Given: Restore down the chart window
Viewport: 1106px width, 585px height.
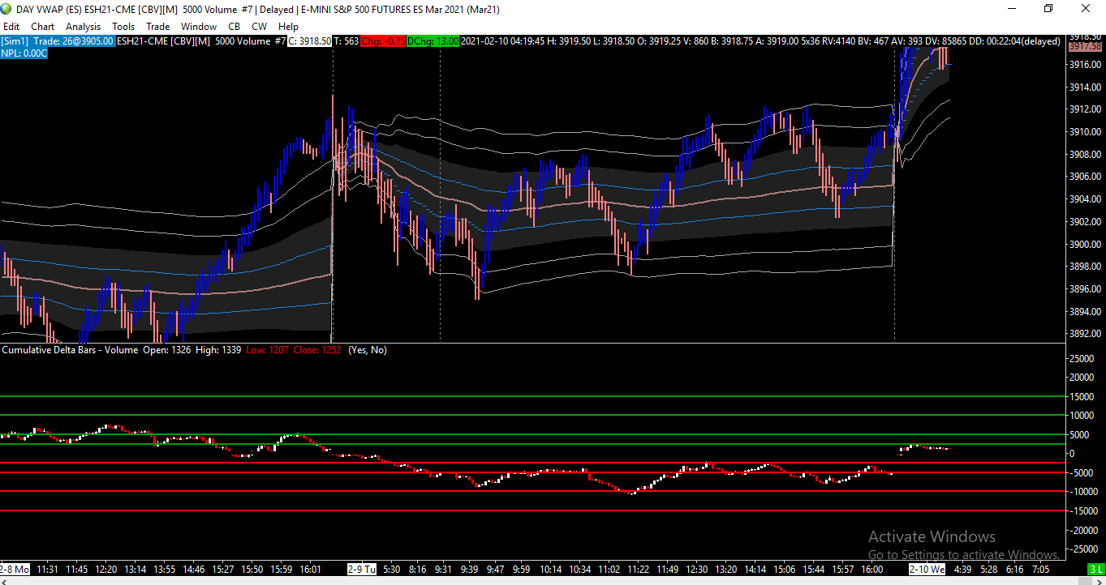Looking at the screenshot, I should coord(1048,9).
